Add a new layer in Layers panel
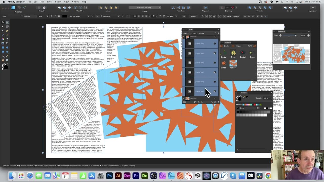The image size is (324, 182). tap(212, 102)
